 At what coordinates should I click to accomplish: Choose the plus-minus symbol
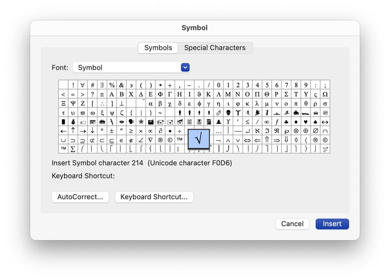[112, 131]
